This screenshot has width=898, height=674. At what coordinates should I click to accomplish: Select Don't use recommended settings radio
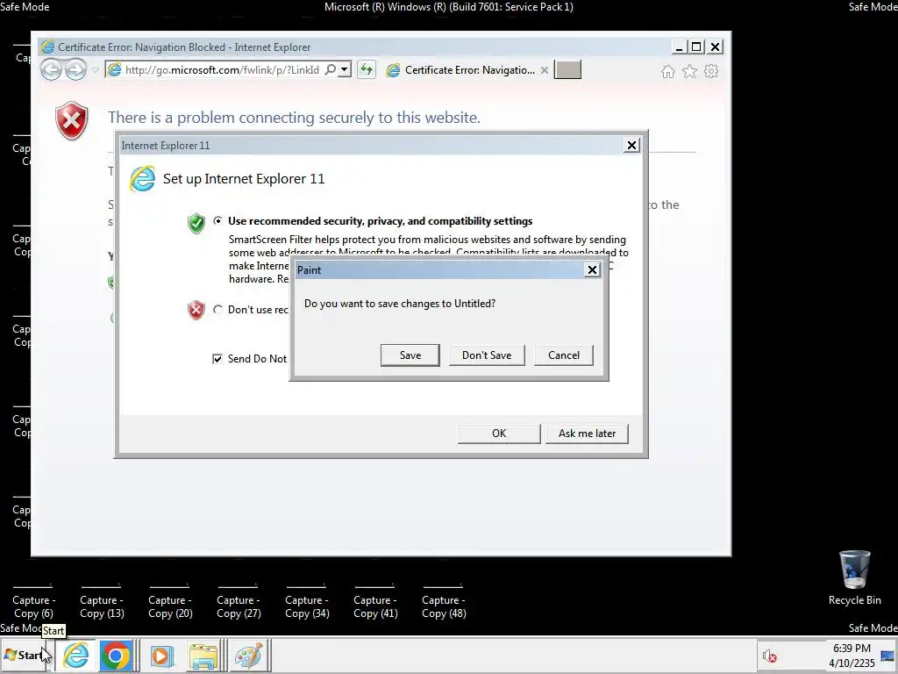pyautogui.click(x=217, y=310)
